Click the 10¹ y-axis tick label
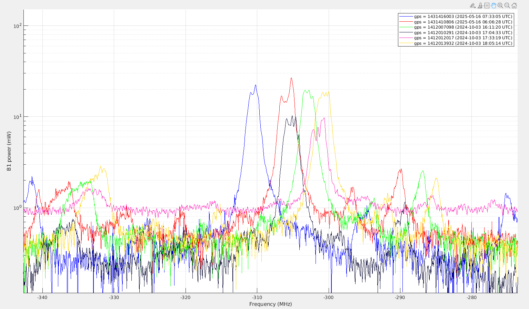The image size is (529, 309). pyautogui.click(x=17, y=117)
